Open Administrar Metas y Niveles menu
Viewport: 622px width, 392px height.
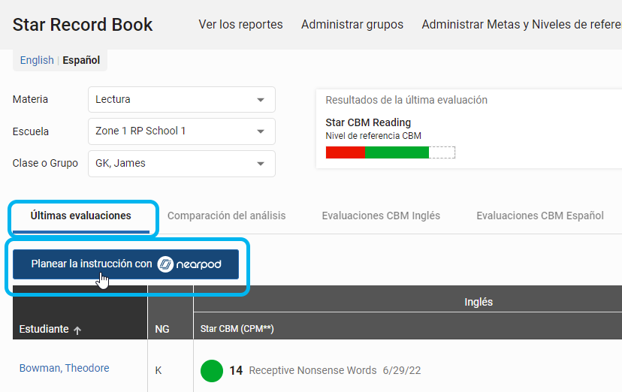521,25
